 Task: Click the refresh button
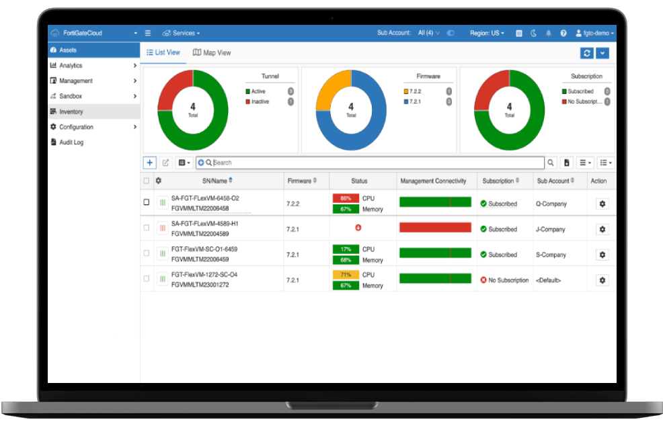pos(587,53)
